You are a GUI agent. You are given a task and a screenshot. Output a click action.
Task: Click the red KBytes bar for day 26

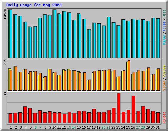coord(134,109)
